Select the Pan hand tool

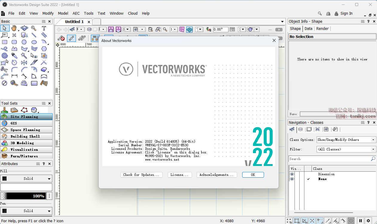pyautogui.click(x=14, y=28)
